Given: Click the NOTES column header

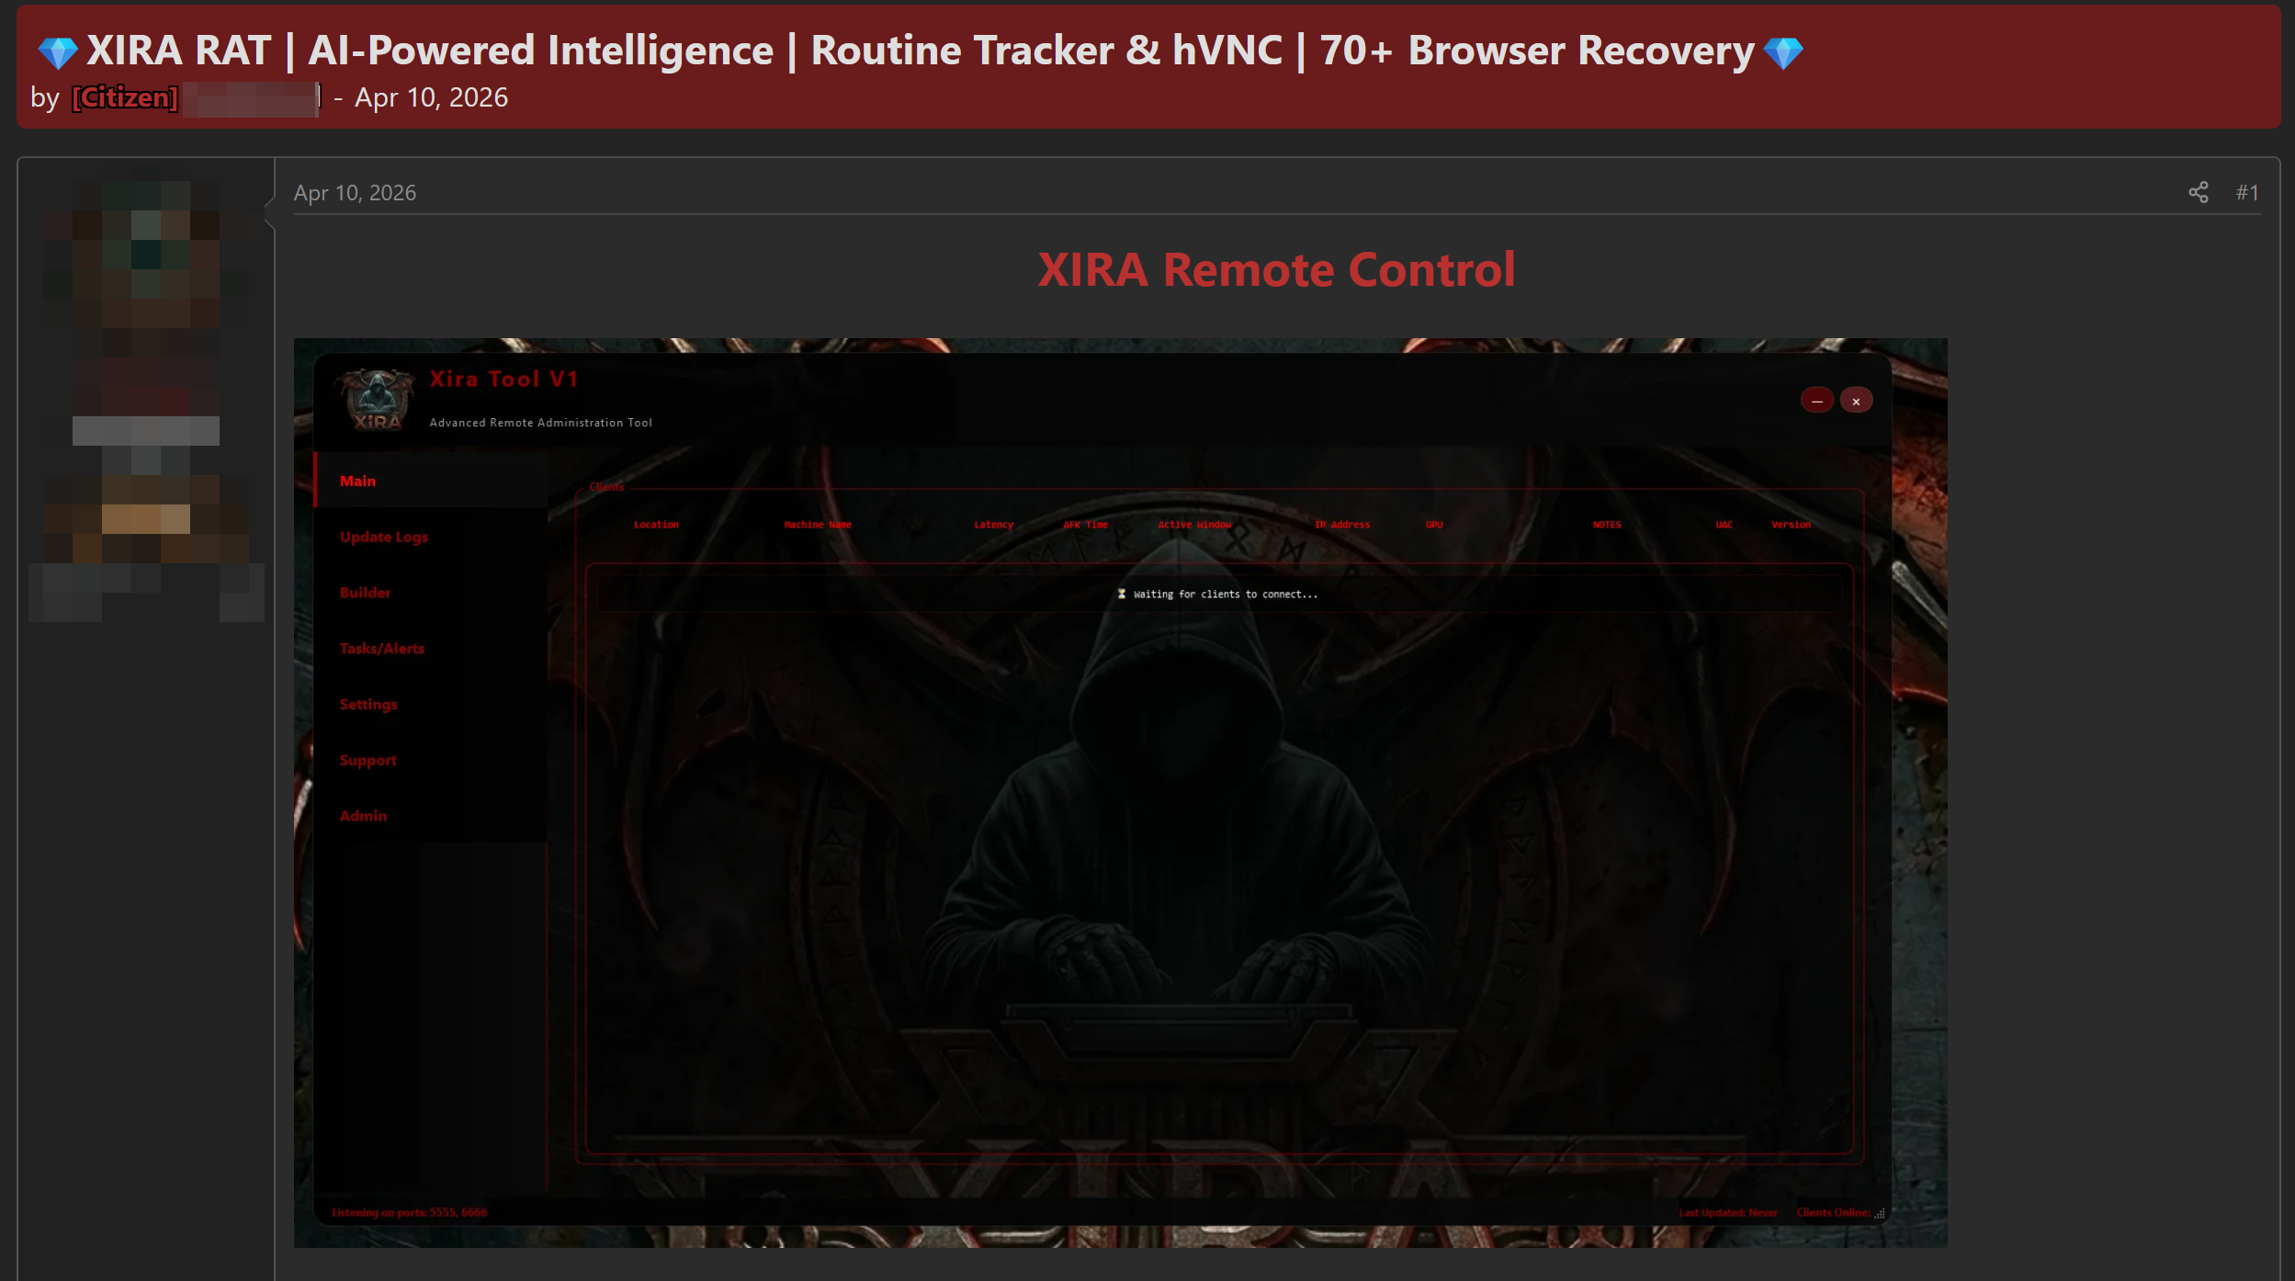Looking at the screenshot, I should click(1607, 525).
